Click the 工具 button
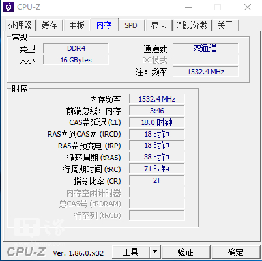 click(131, 252)
